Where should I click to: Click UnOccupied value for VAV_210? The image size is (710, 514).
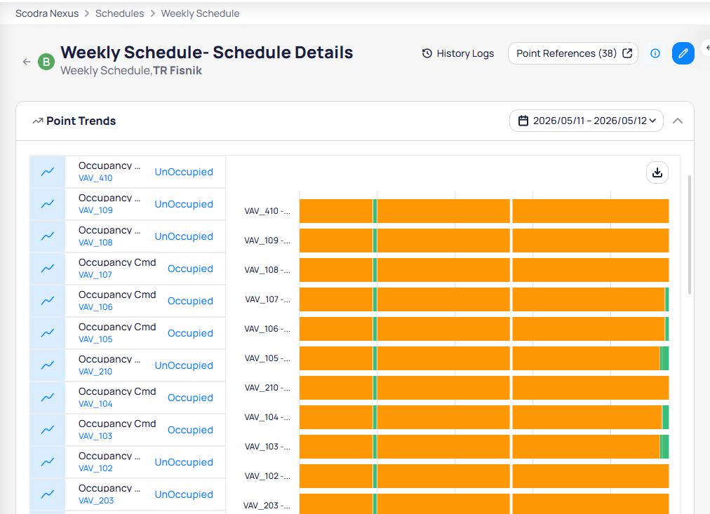tap(184, 365)
